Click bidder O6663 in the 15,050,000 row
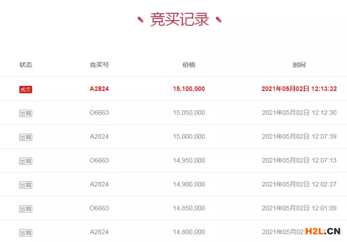 point(99,113)
